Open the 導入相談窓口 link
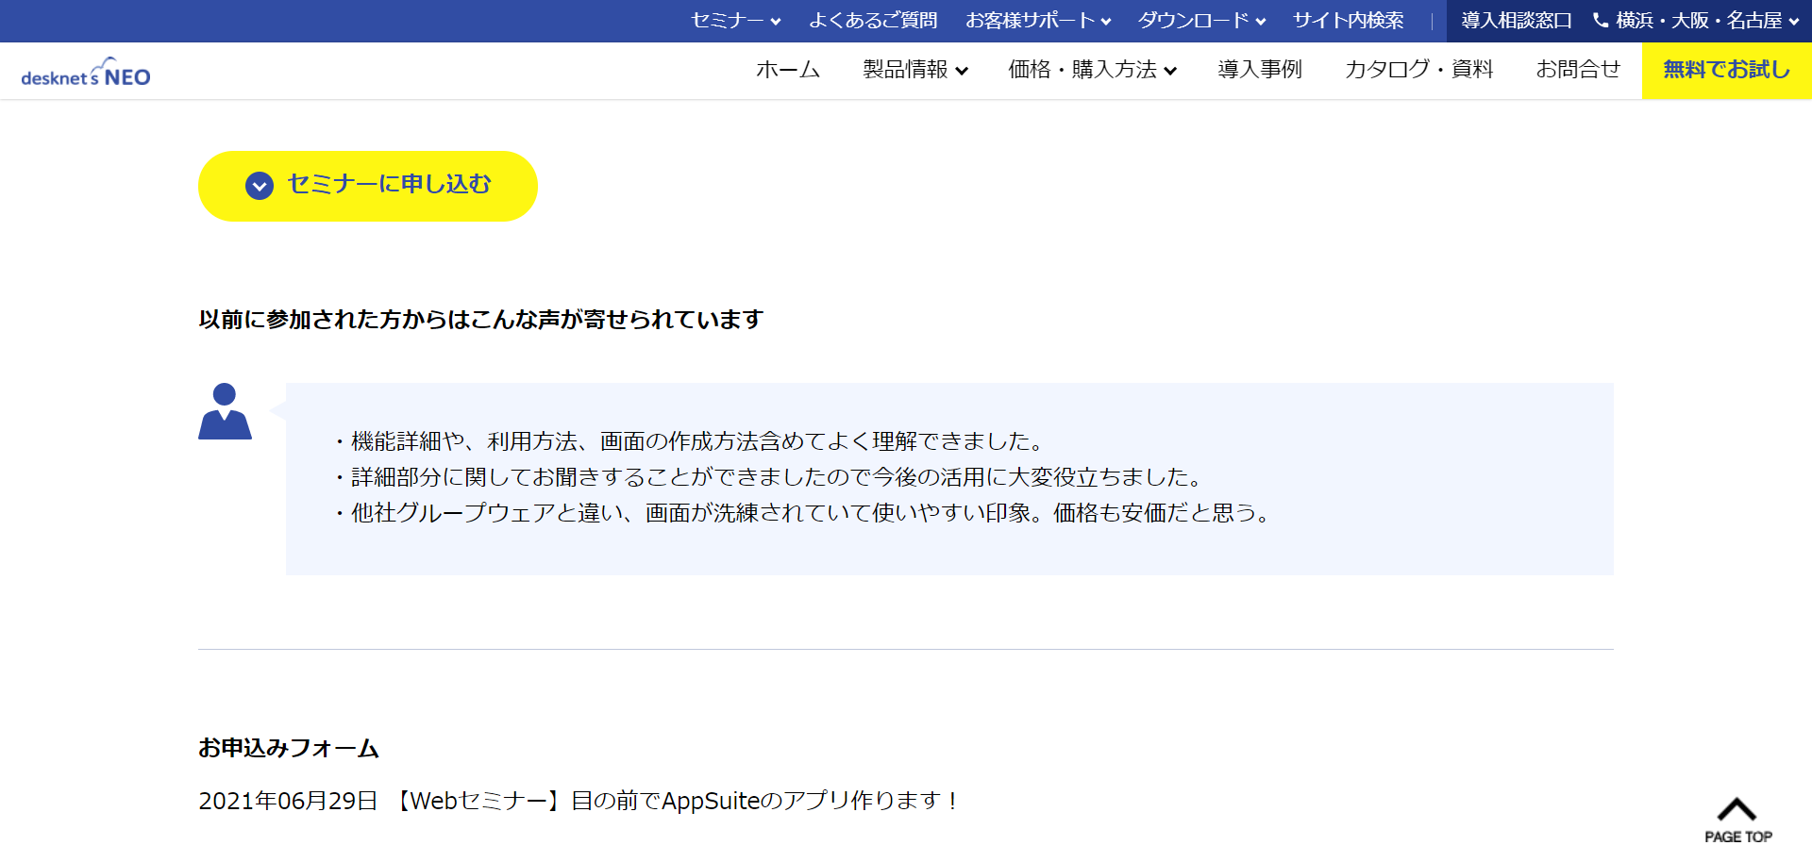1812x862 pixels. [1517, 21]
